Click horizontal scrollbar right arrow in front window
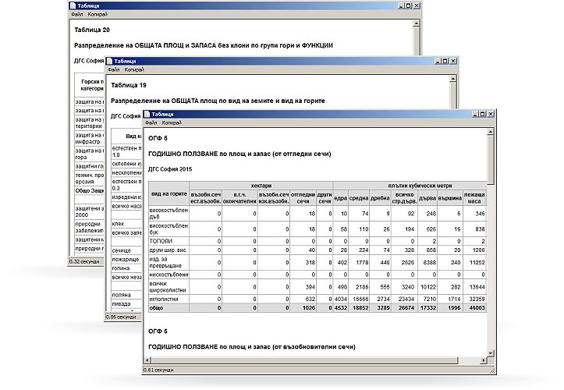Viewport: 564px width, 390px height. (482, 360)
